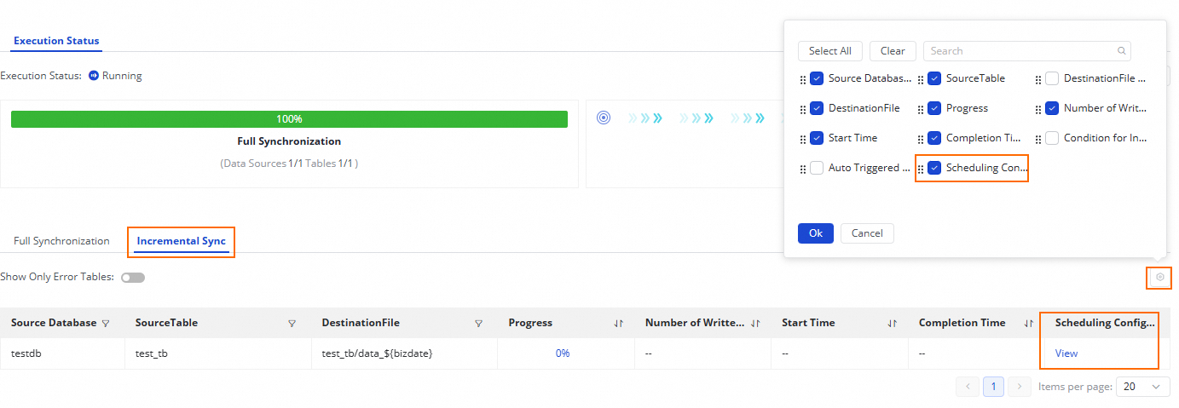Screen dimensions: 1179x408
Task: Click the search magnifier icon in column picker
Action: pyautogui.click(x=1122, y=51)
